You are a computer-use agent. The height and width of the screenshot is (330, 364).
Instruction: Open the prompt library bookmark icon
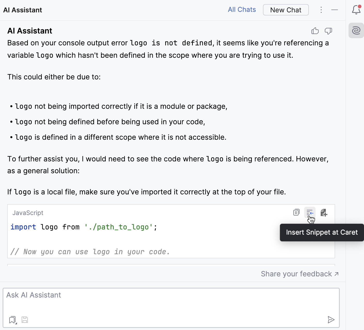tap(12, 320)
